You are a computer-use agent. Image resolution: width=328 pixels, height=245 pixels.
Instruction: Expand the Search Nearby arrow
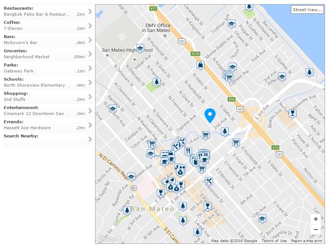coord(90,139)
